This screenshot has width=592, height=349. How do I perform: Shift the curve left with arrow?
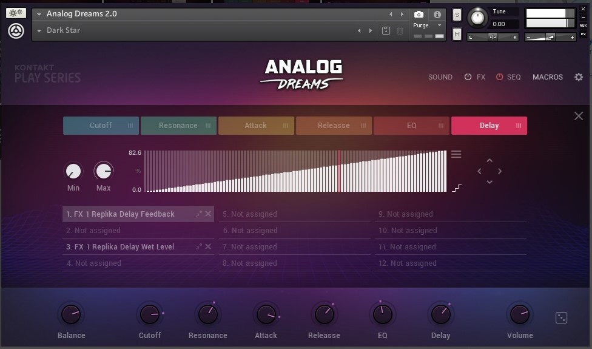479,171
